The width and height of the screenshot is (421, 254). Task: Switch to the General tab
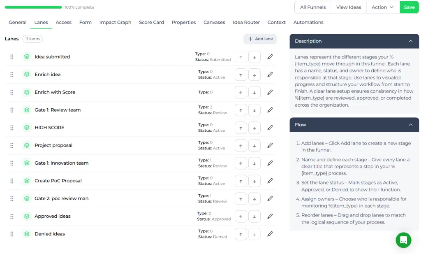pyautogui.click(x=17, y=22)
